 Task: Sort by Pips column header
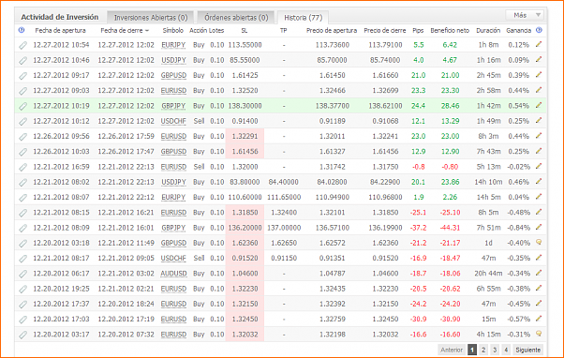pos(418,31)
